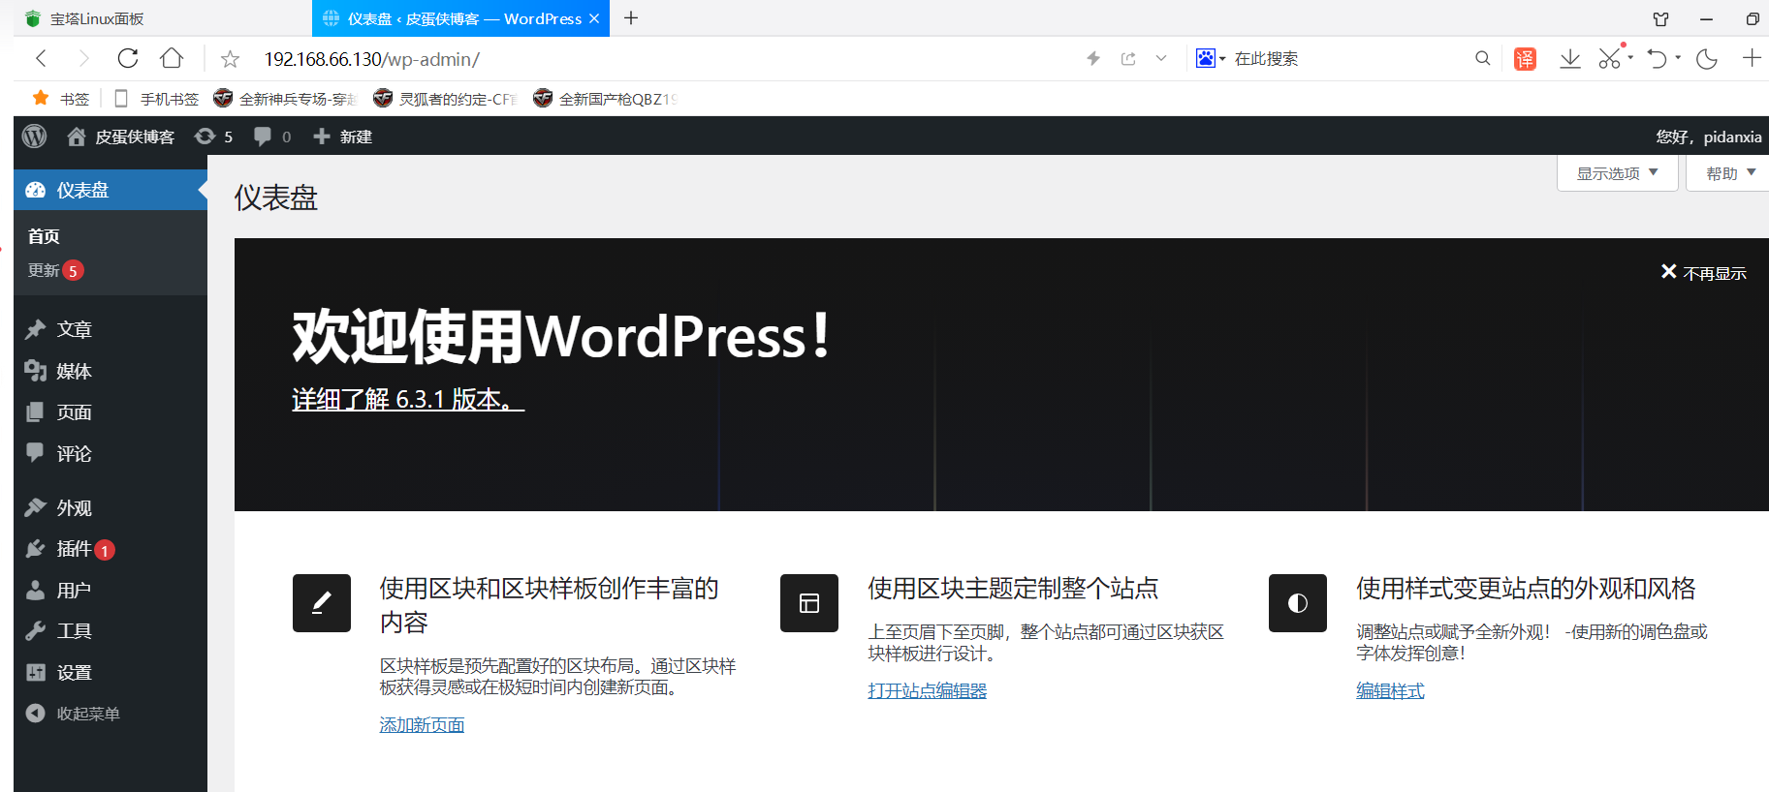Click the WordPress logo in admin bar

[x=35, y=137]
